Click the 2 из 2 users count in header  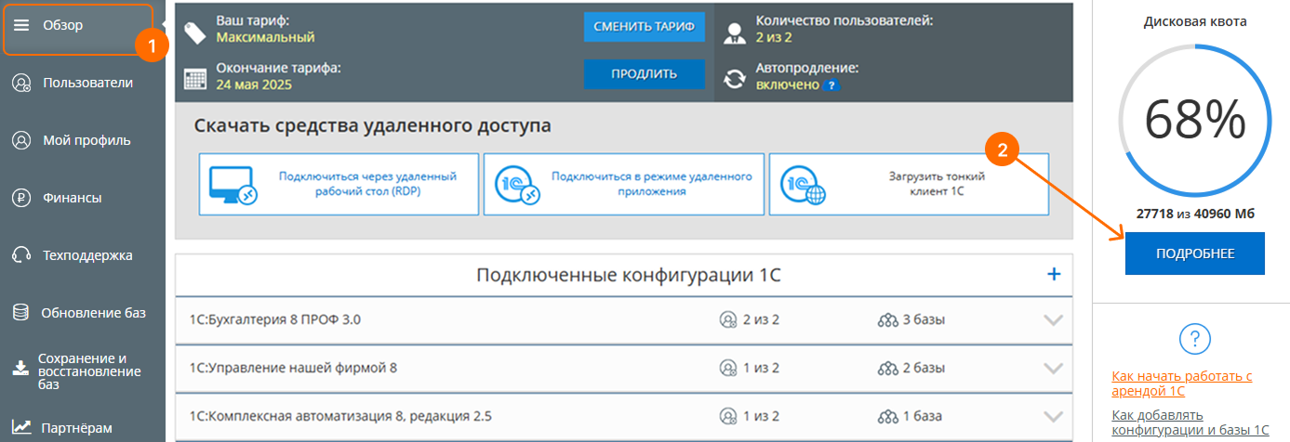coord(774,38)
